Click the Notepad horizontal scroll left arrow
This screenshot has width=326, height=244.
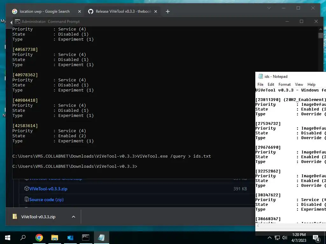point(258,226)
